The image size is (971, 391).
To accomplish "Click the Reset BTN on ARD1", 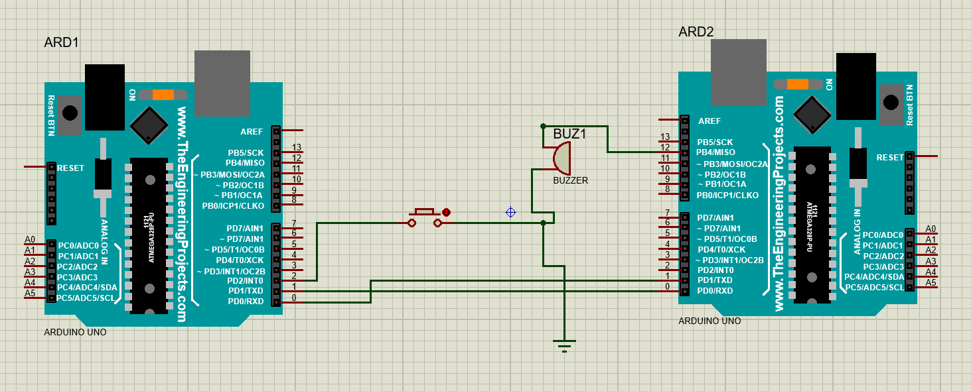I will (68, 113).
